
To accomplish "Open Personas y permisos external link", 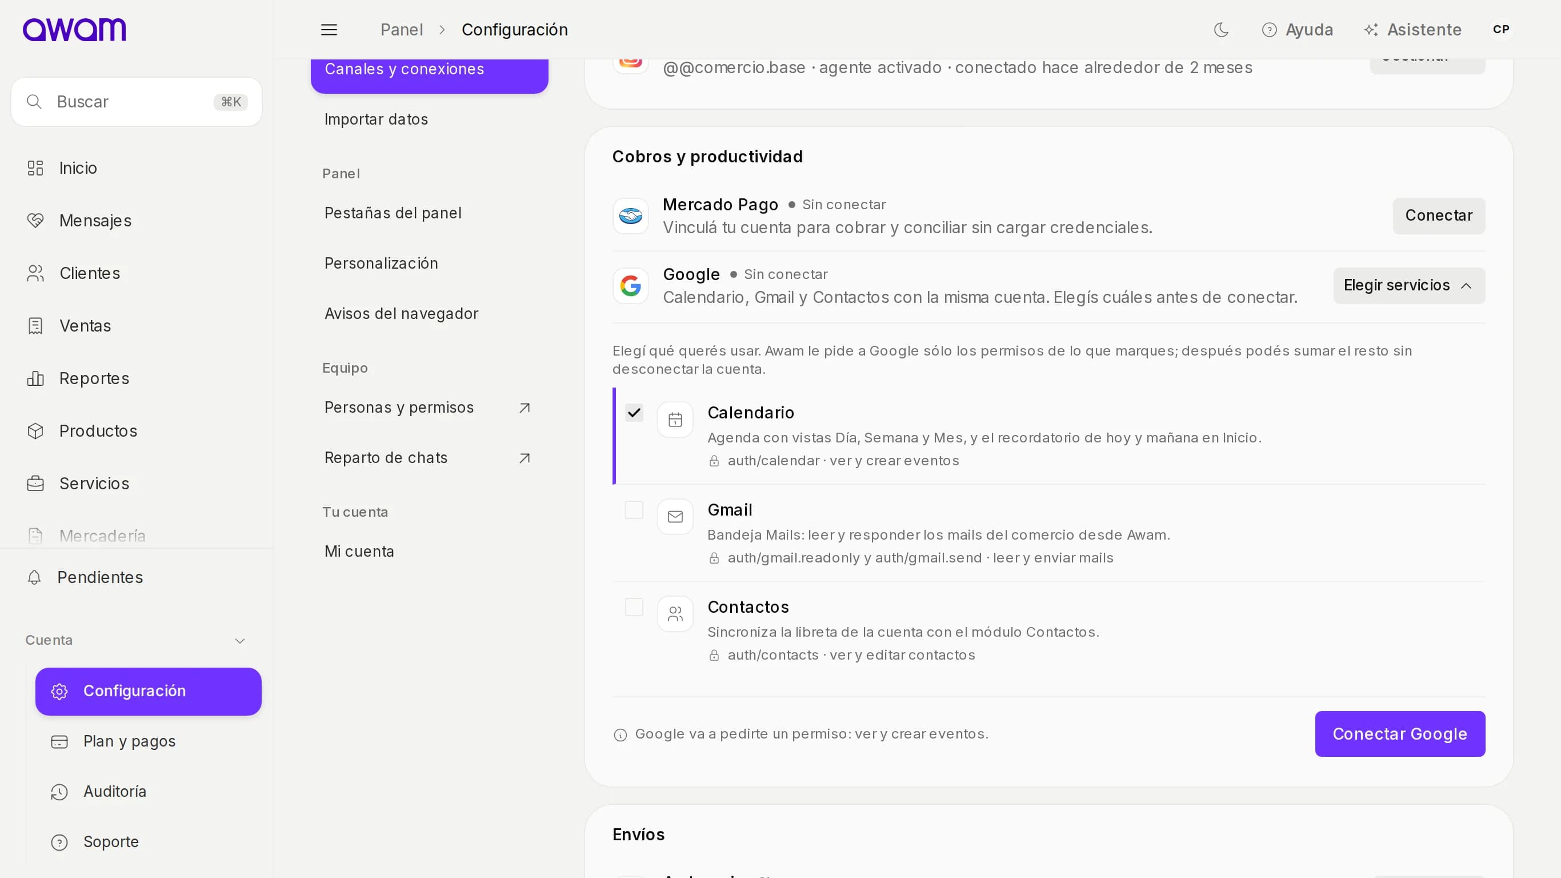I will [x=429, y=408].
